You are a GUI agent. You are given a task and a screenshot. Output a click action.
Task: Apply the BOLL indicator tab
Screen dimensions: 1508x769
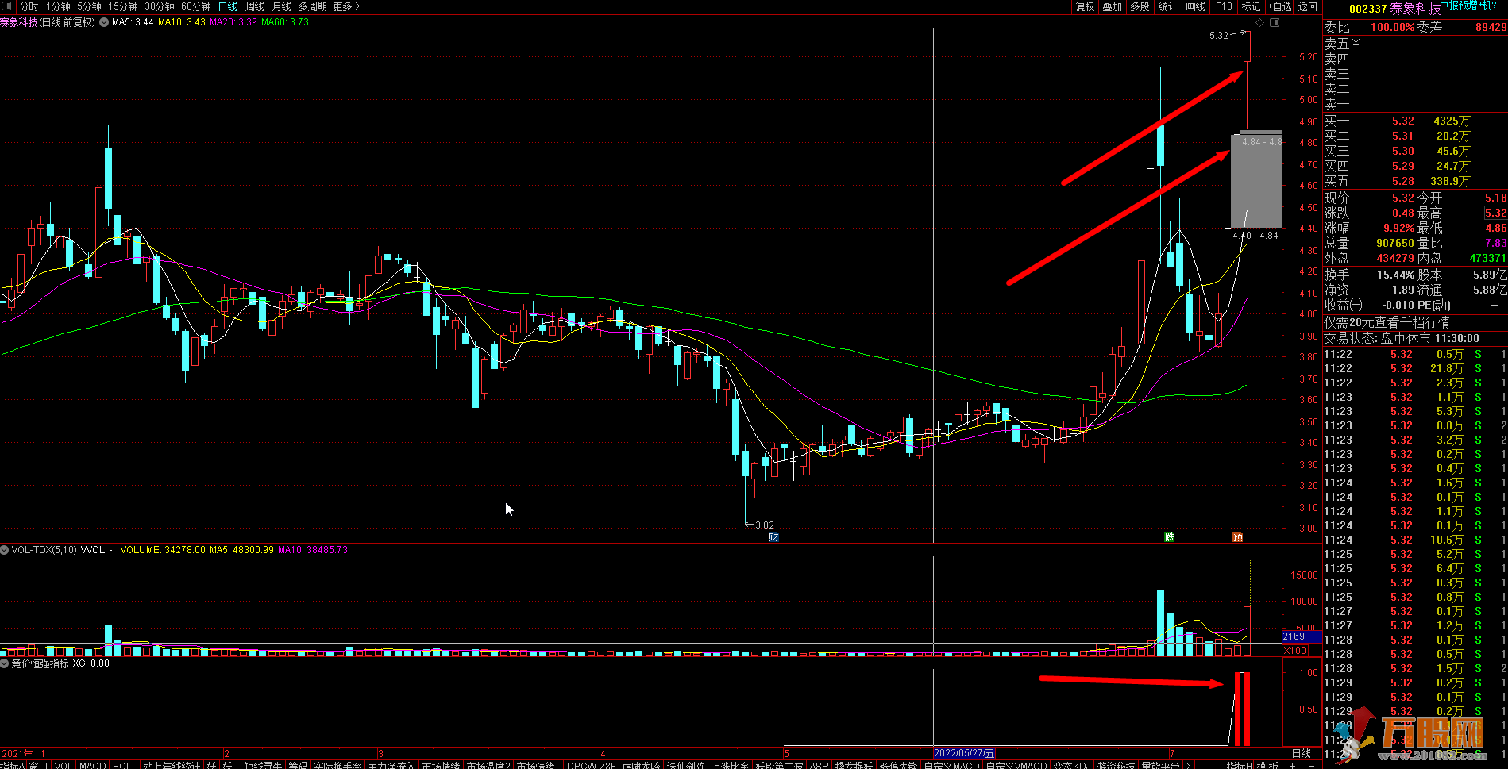pyautogui.click(x=124, y=765)
